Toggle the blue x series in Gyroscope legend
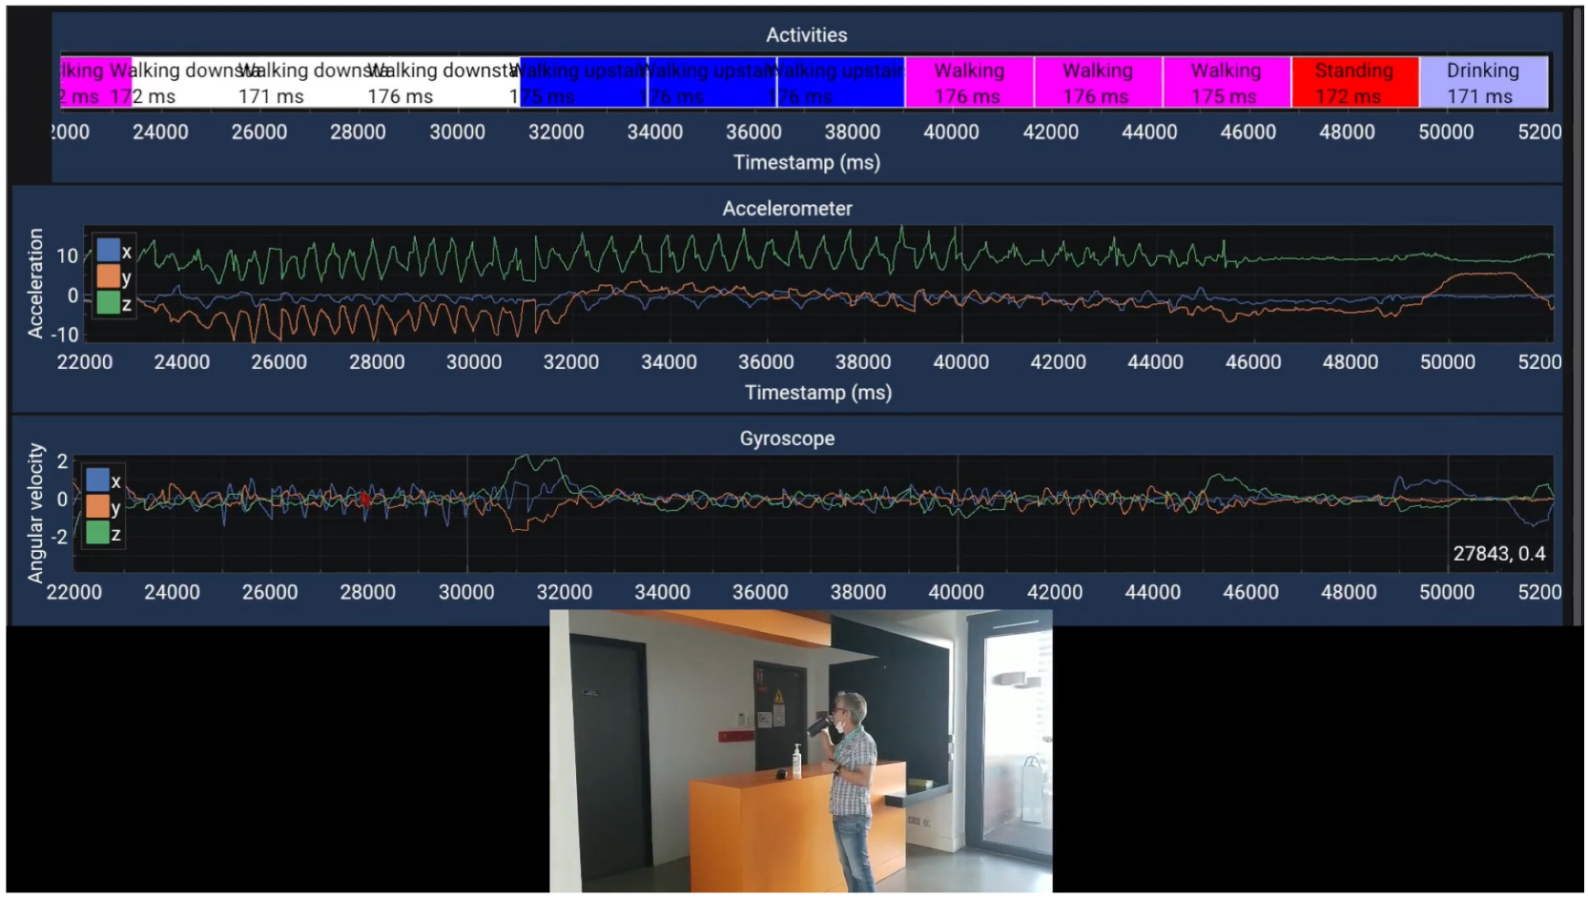 pos(97,480)
